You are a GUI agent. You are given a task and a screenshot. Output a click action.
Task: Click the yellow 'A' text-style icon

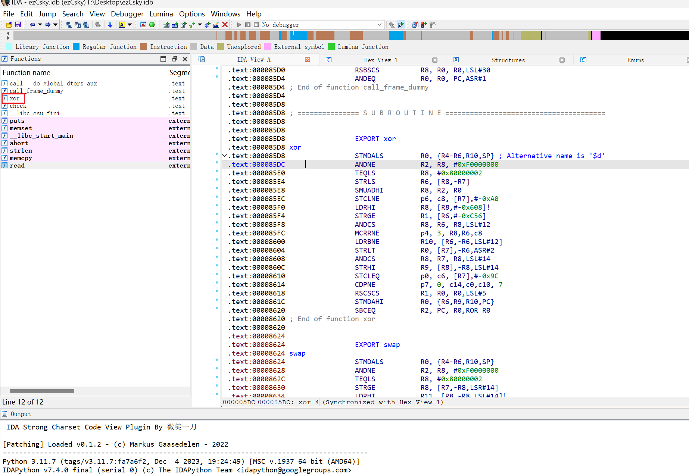(x=122, y=25)
